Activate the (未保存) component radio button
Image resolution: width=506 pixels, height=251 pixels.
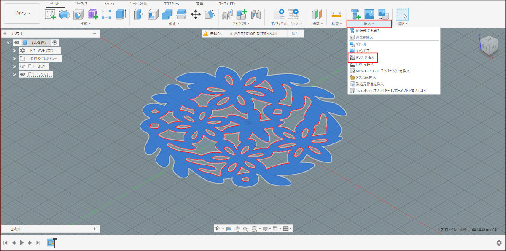[x=54, y=43]
